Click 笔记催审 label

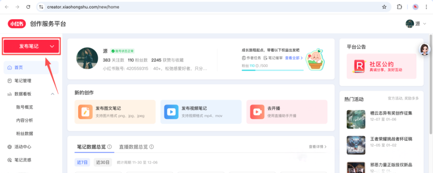(275, 58)
